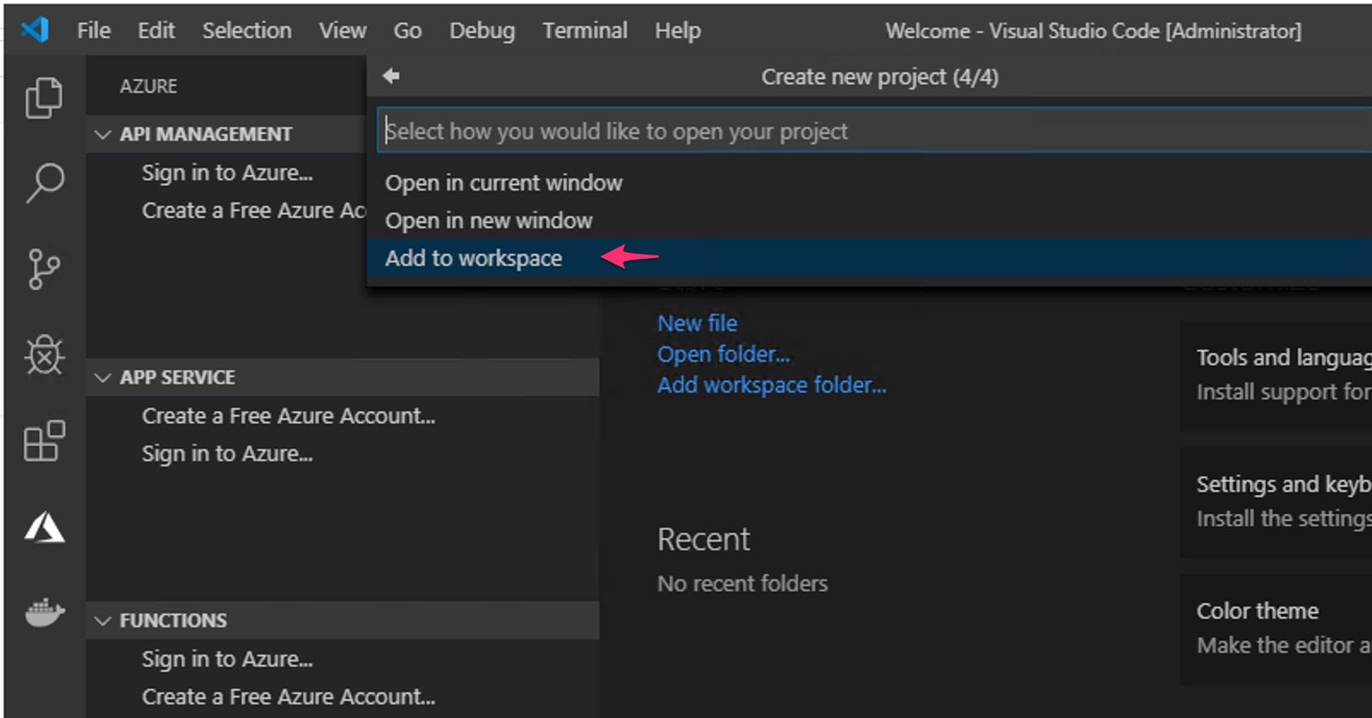Open the Debug view bug icon
The image size is (1372, 718).
pyautogui.click(x=44, y=355)
